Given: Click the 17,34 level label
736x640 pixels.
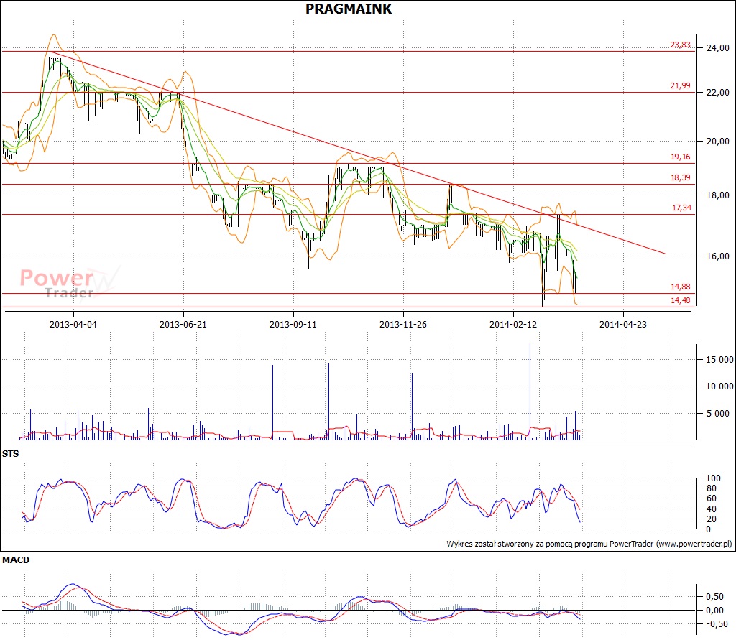Looking at the screenshot, I should [681, 208].
